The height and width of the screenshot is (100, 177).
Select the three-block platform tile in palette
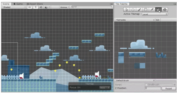(137, 55)
